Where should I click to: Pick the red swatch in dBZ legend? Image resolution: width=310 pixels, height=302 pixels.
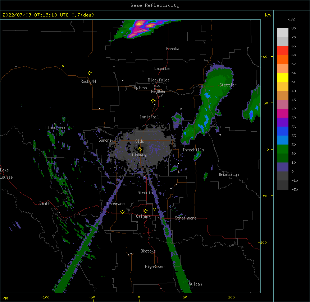click(x=283, y=50)
